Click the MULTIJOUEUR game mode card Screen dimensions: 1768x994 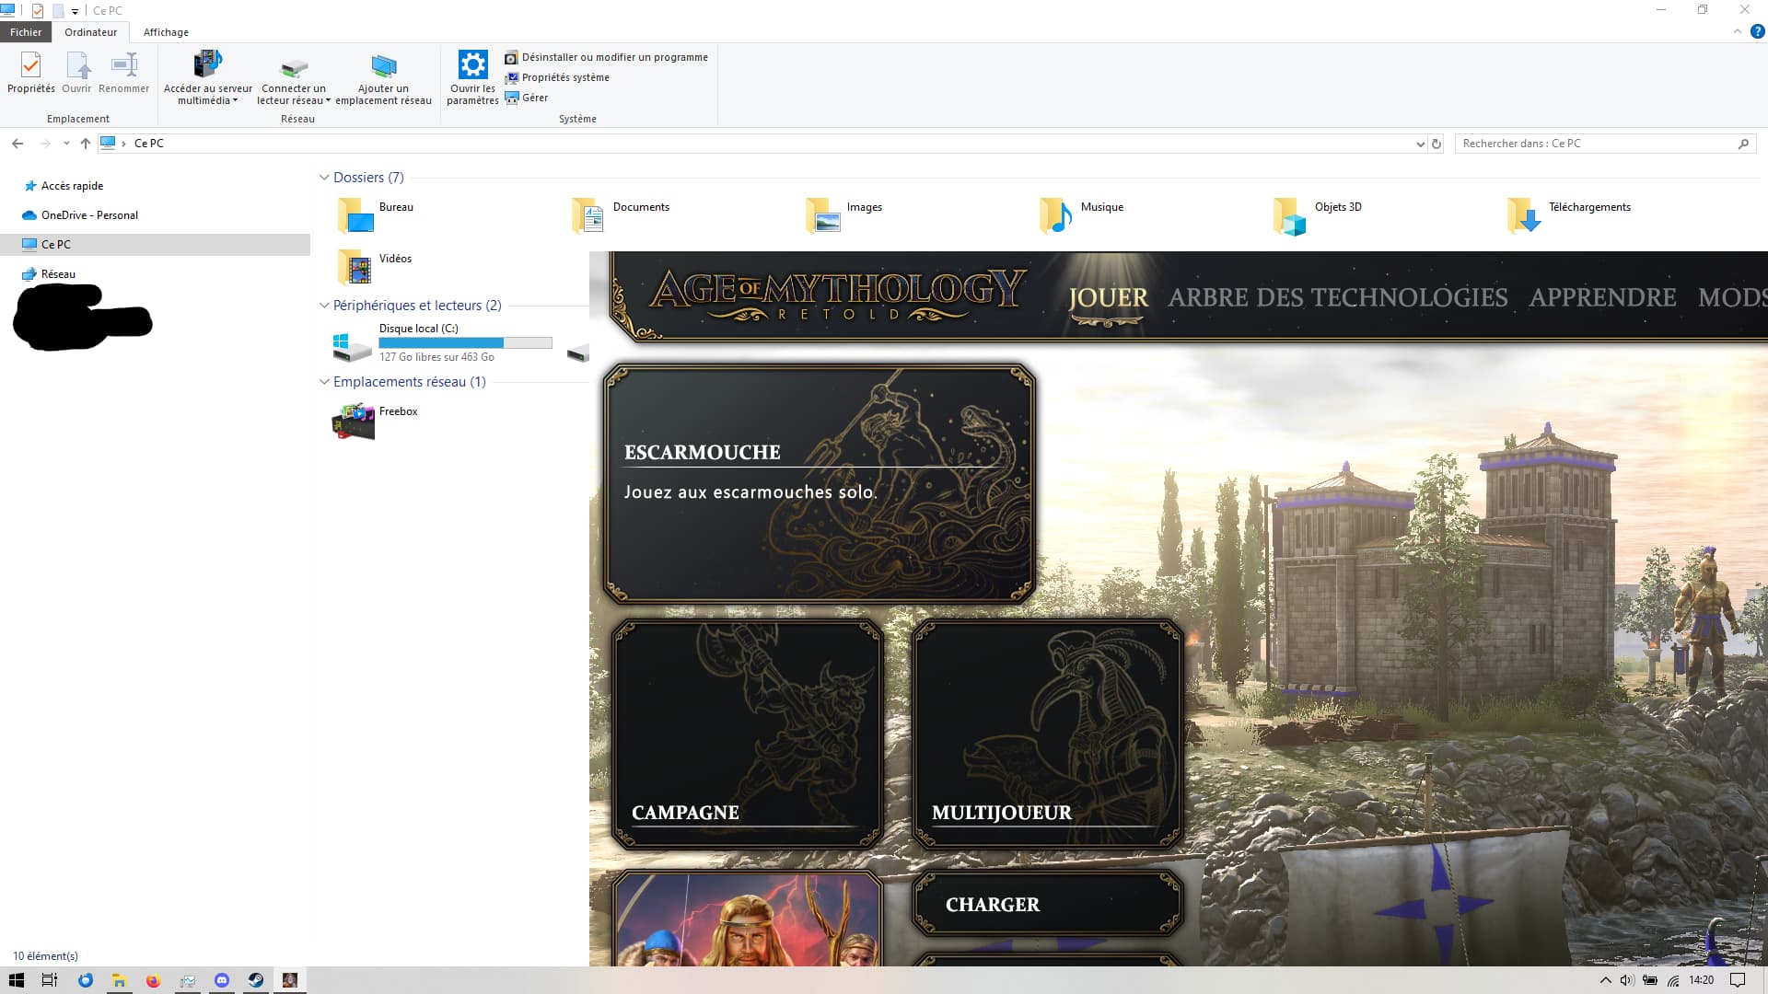1047,734
